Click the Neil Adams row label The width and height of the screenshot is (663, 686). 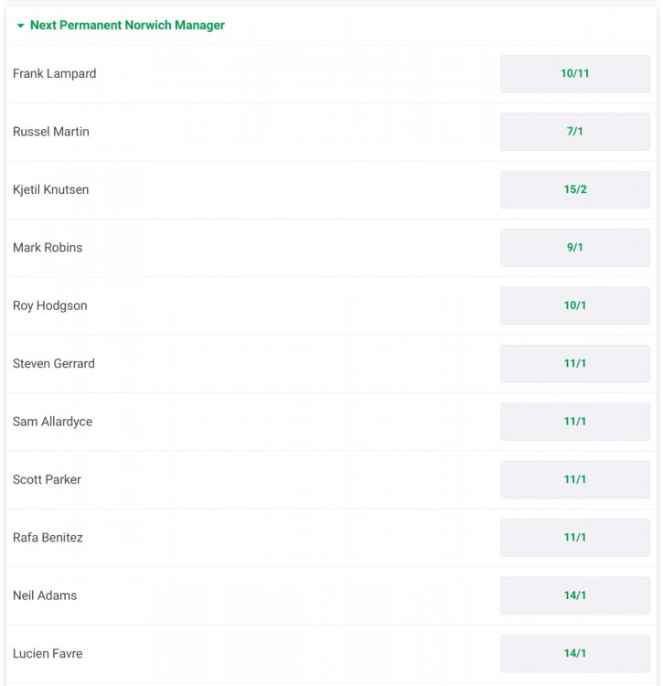pos(45,595)
